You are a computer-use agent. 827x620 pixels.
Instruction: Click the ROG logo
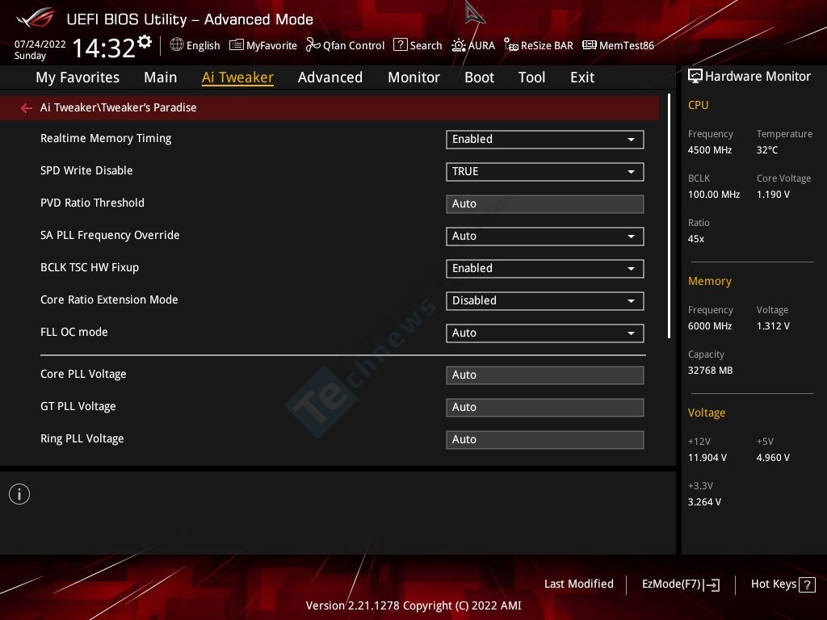36,18
